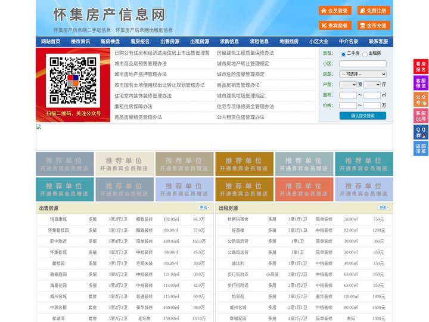Open the 检察院宿舍 rental listing
This screenshot has height=322, width=429.
point(238,219)
